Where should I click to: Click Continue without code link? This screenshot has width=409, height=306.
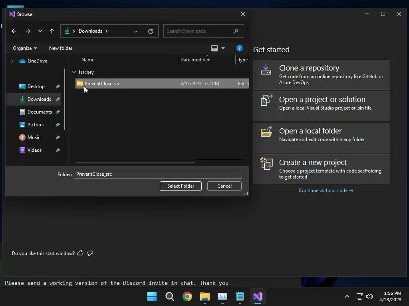(326, 190)
